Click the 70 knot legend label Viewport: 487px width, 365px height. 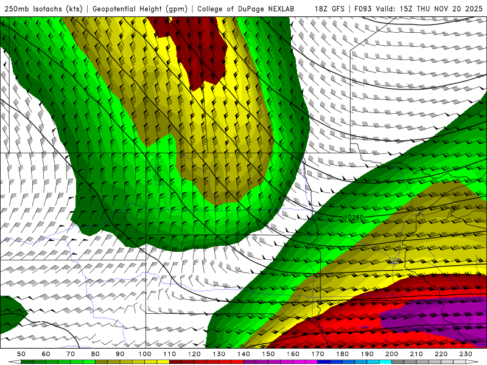click(71, 354)
